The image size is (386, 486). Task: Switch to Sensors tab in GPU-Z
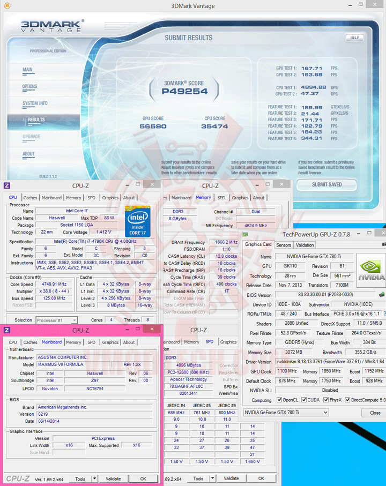click(284, 245)
